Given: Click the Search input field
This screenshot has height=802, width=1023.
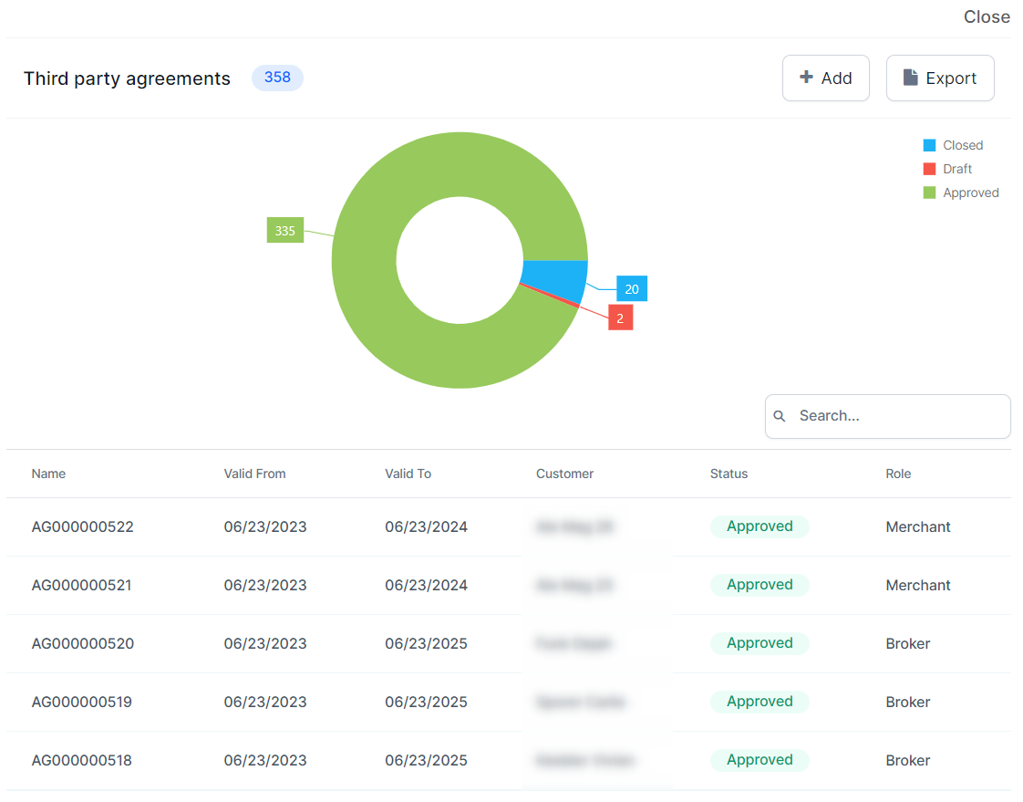Looking at the screenshot, I should pos(898,416).
